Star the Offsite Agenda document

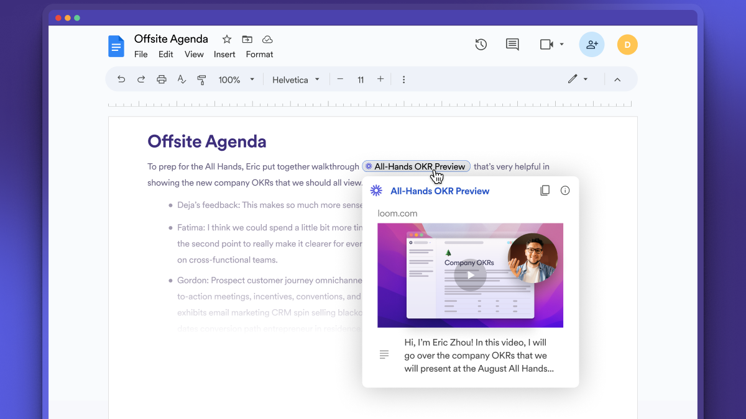[227, 39]
